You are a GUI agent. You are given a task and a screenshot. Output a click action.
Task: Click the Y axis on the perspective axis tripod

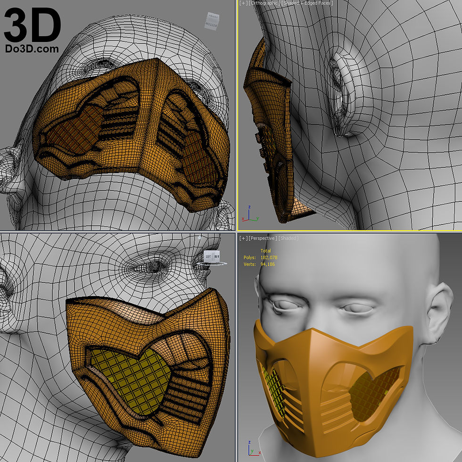(253, 451)
